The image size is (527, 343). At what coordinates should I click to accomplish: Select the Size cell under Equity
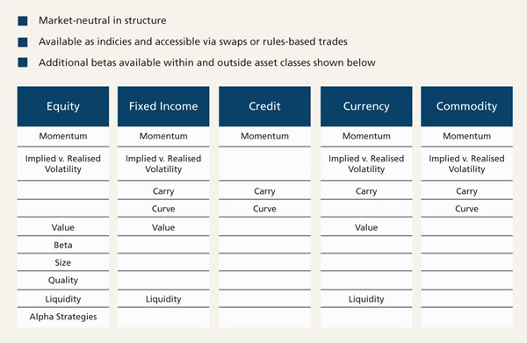coord(63,262)
